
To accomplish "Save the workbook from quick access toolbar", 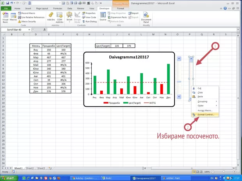I will click(x=7, y=3).
